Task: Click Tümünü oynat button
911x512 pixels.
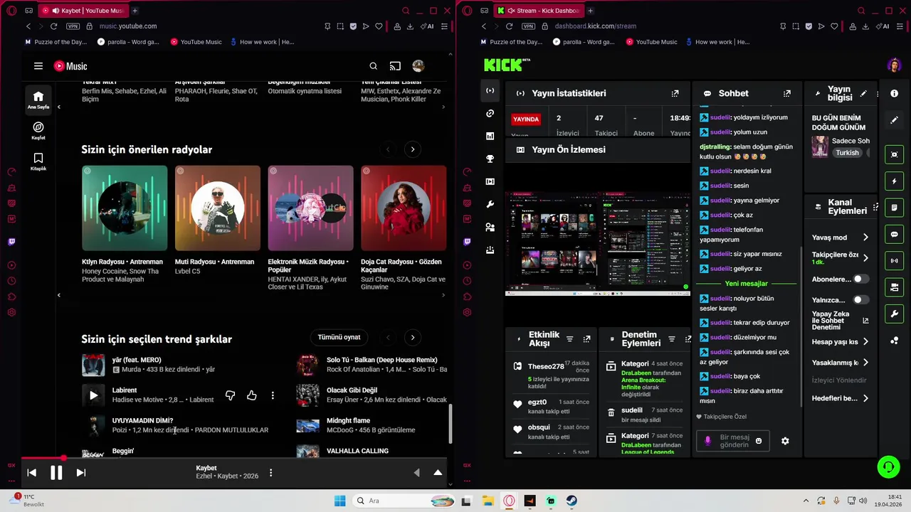Action: click(339, 337)
